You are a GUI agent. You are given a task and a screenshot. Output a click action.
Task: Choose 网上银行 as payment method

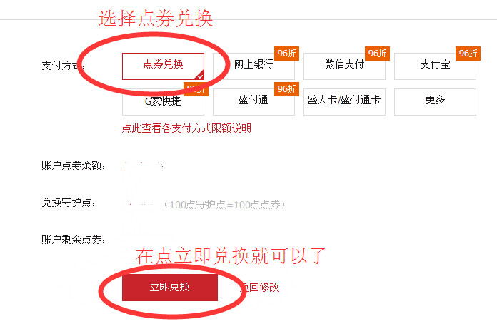click(x=253, y=66)
